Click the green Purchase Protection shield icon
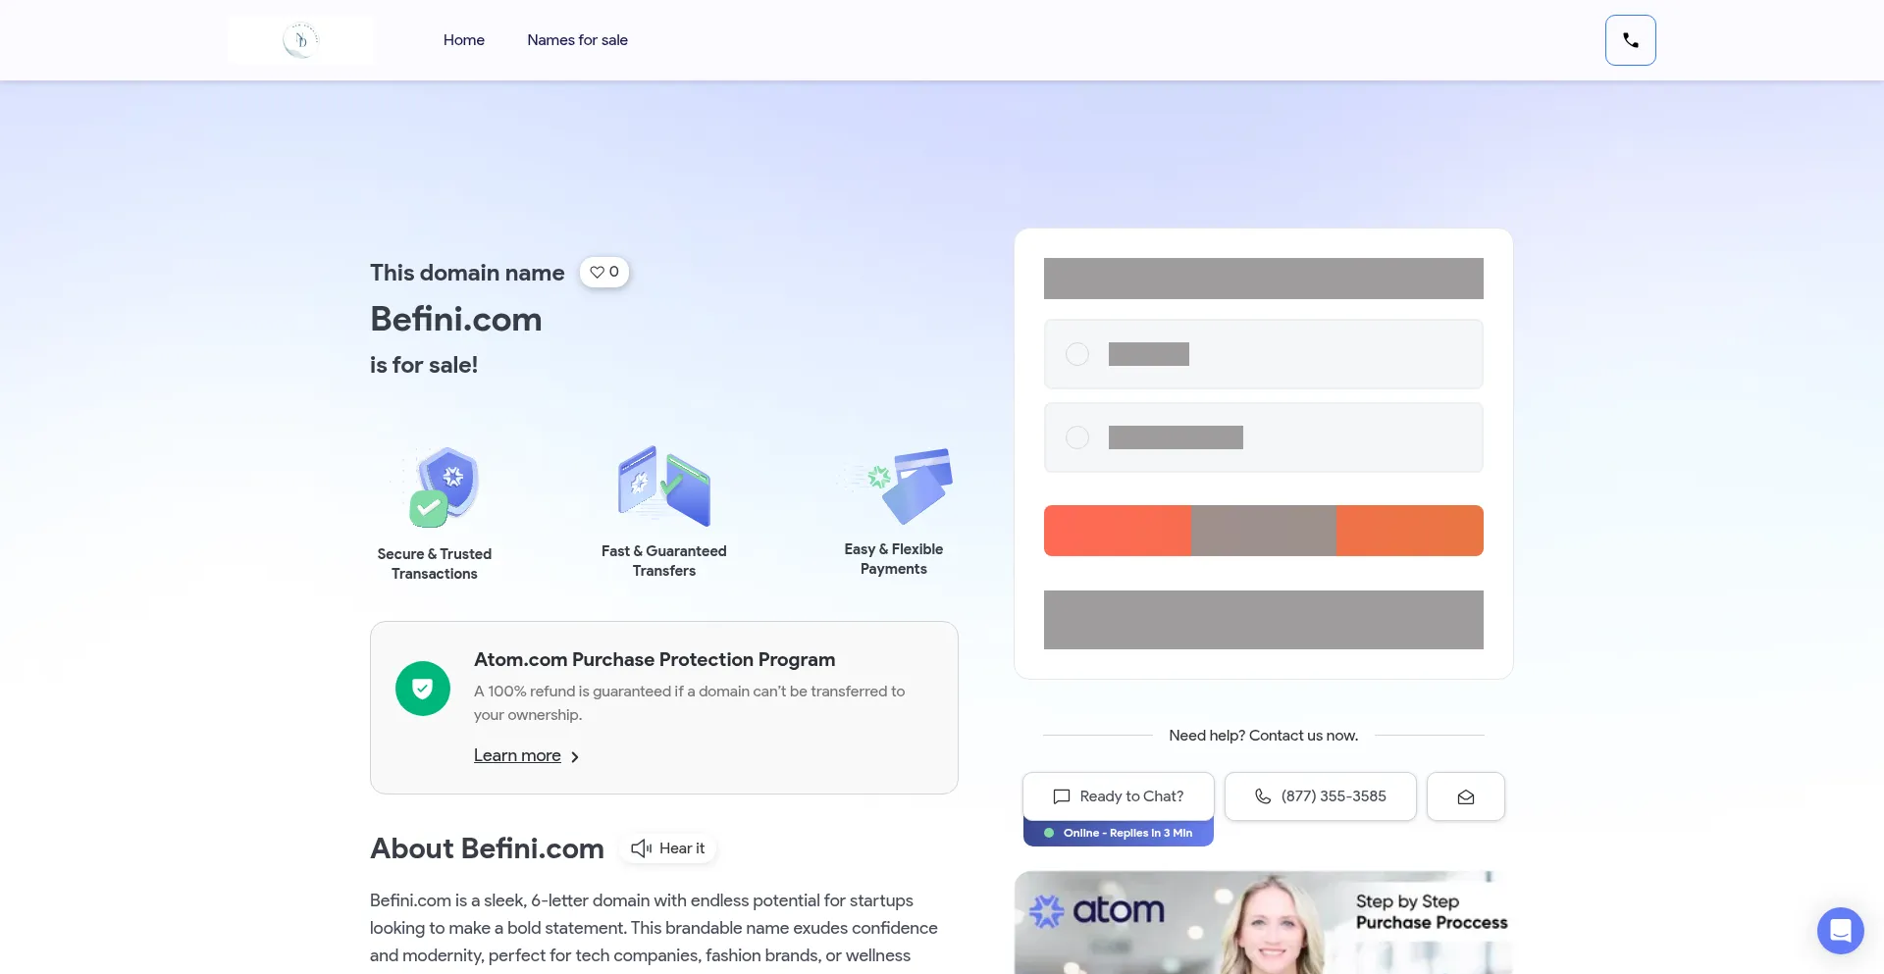 pos(422,689)
